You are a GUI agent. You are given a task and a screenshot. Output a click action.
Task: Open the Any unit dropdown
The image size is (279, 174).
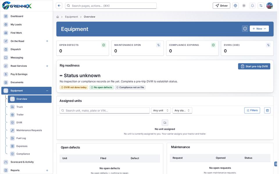[x=161, y=110]
